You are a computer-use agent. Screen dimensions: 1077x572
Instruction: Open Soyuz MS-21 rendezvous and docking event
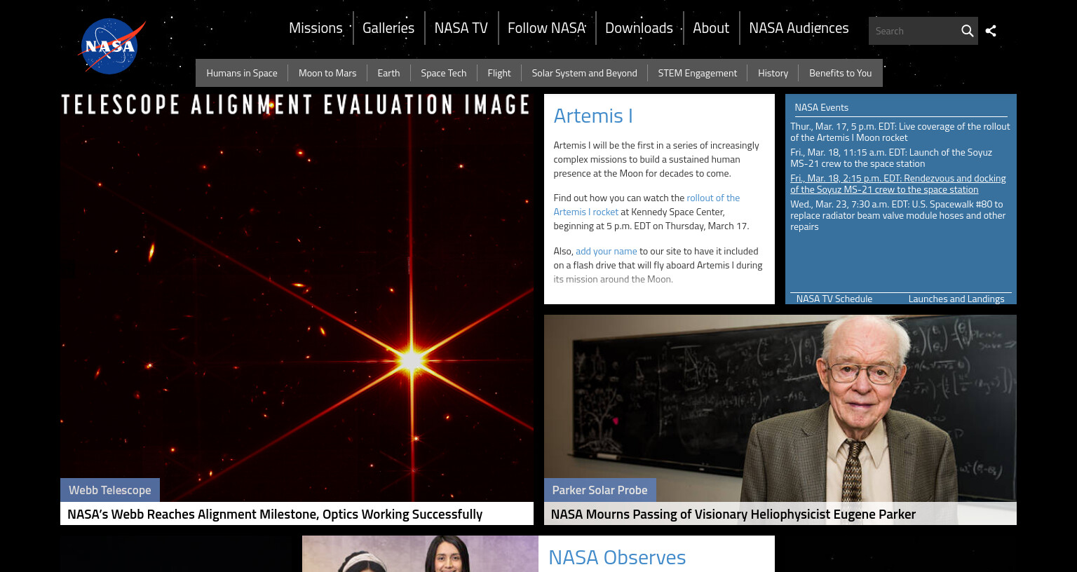(898, 184)
